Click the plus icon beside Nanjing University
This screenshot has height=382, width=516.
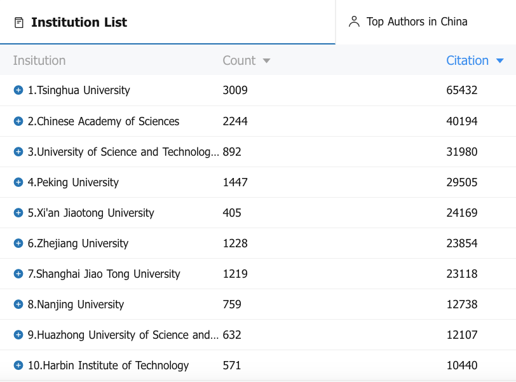pos(18,304)
